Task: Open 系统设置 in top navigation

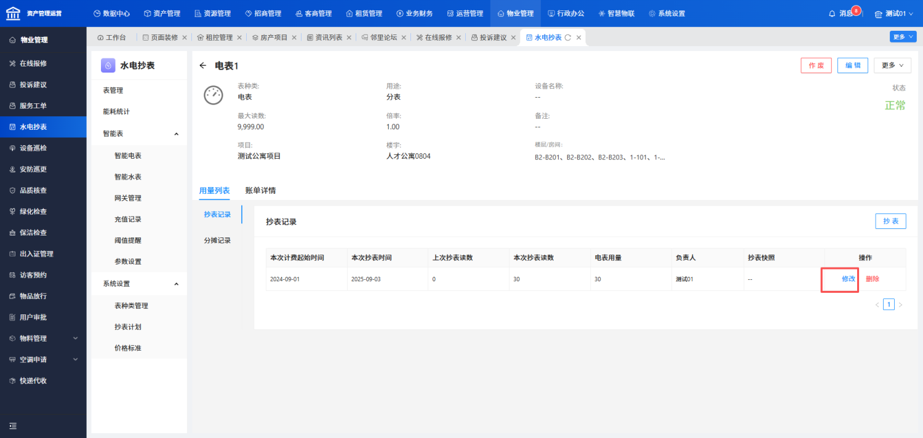Action: coord(666,14)
